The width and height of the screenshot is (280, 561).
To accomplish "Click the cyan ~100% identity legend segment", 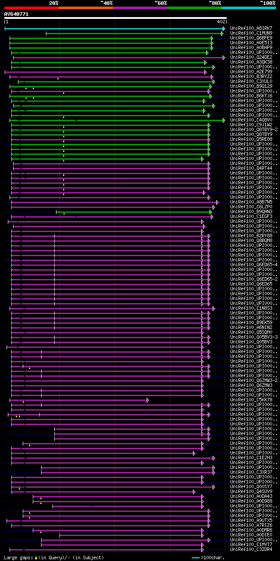I will point(248,7).
